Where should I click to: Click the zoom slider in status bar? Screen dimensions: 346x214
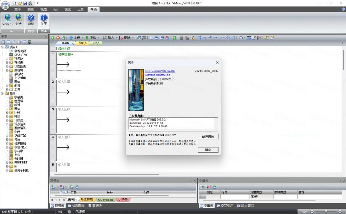click(x=326, y=212)
